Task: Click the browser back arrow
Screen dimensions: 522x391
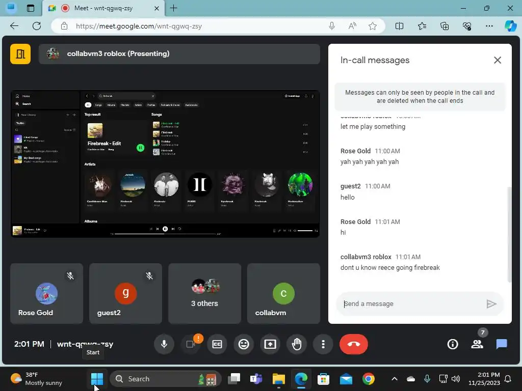Action: [14, 26]
